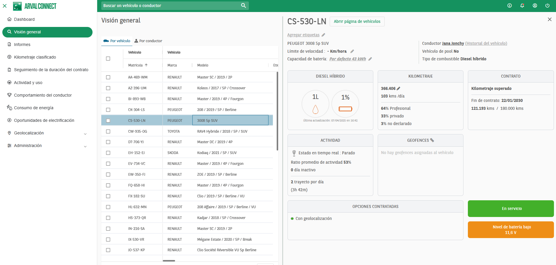The image size is (556, 265).
Task: Close the CS-530-LN detail panel
Action: point(550,19)
